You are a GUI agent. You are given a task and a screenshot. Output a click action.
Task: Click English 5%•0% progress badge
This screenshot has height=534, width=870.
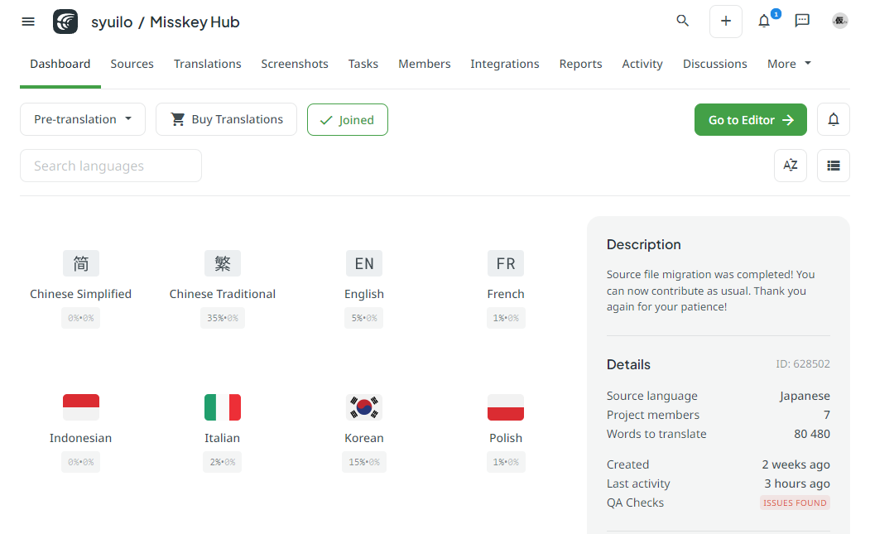coord(364,318)
